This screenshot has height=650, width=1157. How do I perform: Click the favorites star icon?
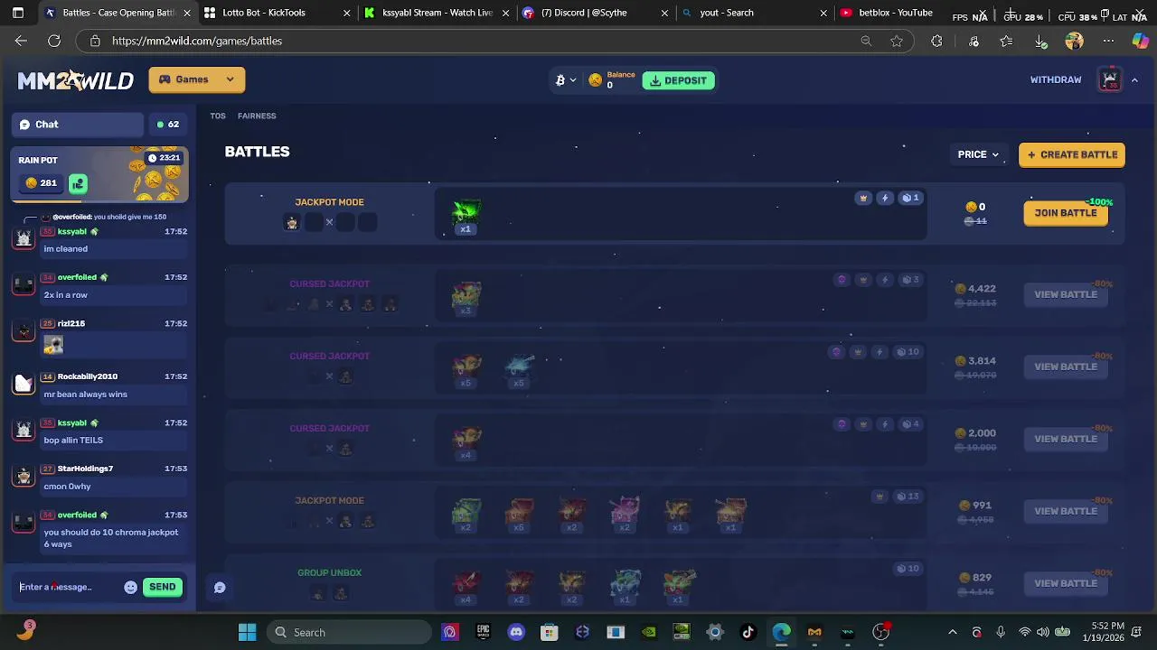click(897, 41)
